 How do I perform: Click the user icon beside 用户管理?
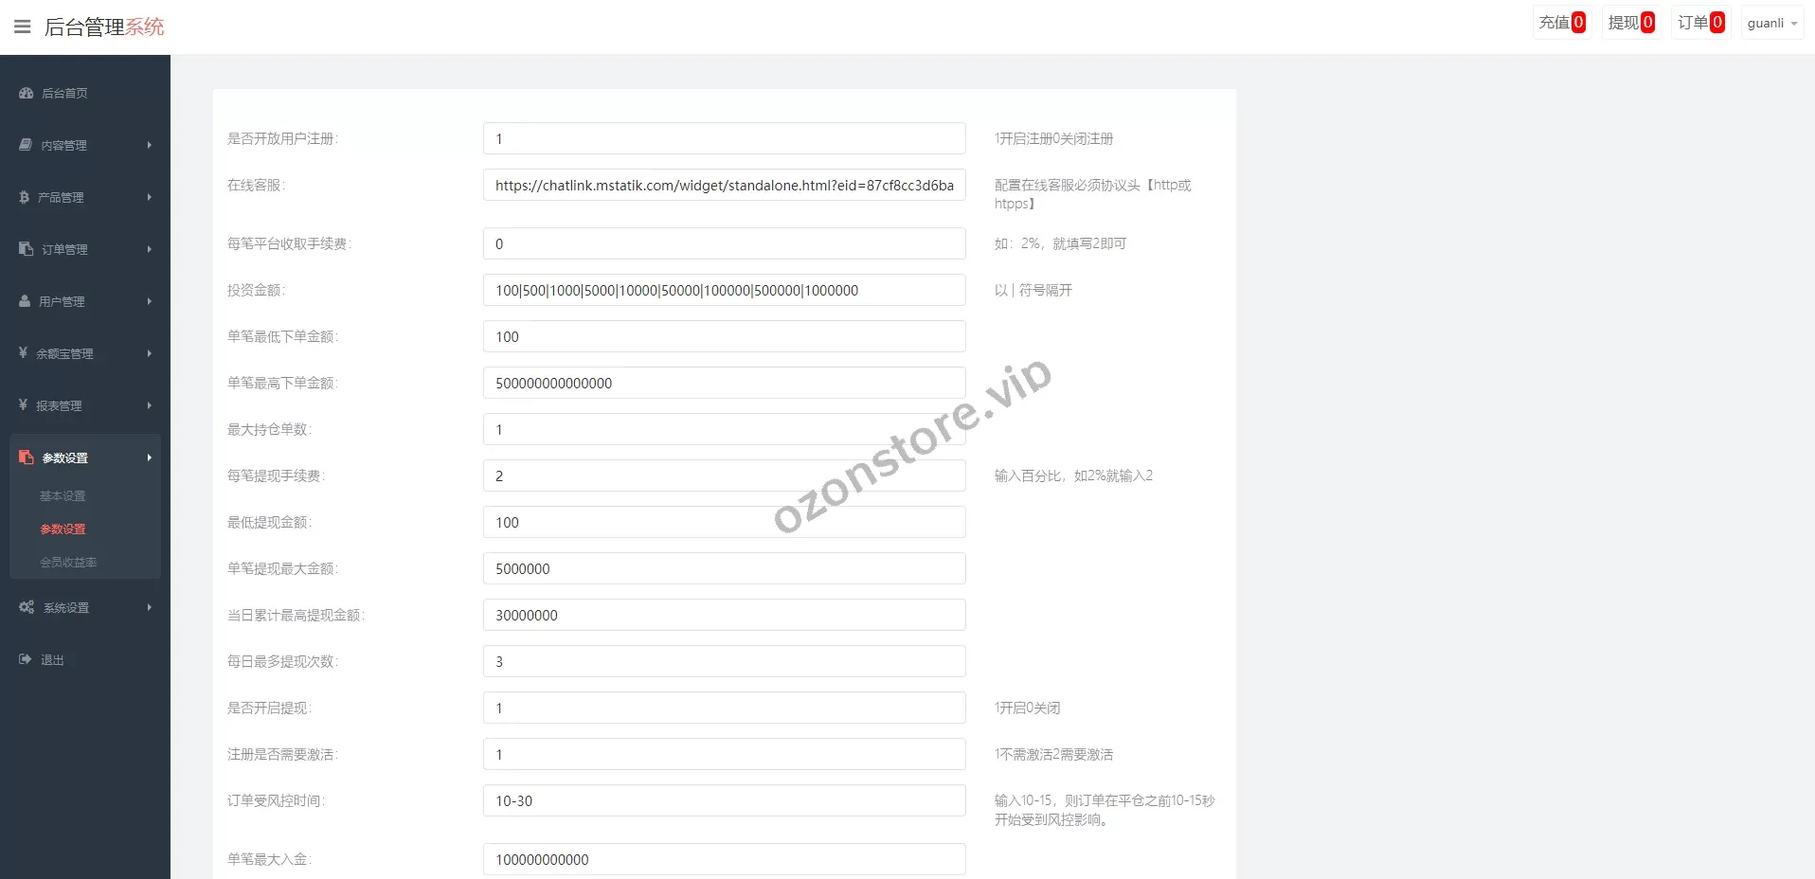pyautogui.click(x=25, y=301)
